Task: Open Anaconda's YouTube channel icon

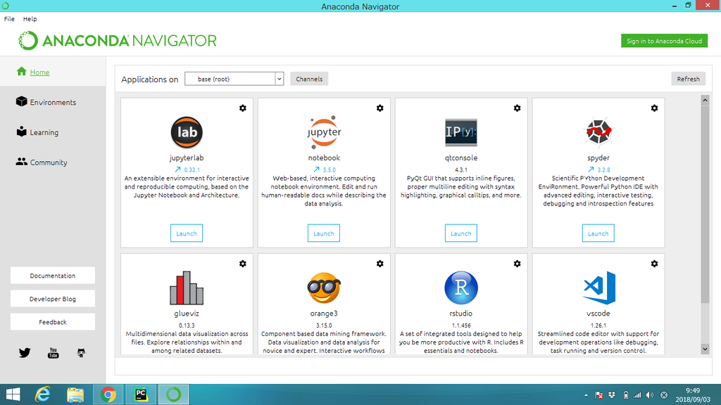Action: pos(54,353)
